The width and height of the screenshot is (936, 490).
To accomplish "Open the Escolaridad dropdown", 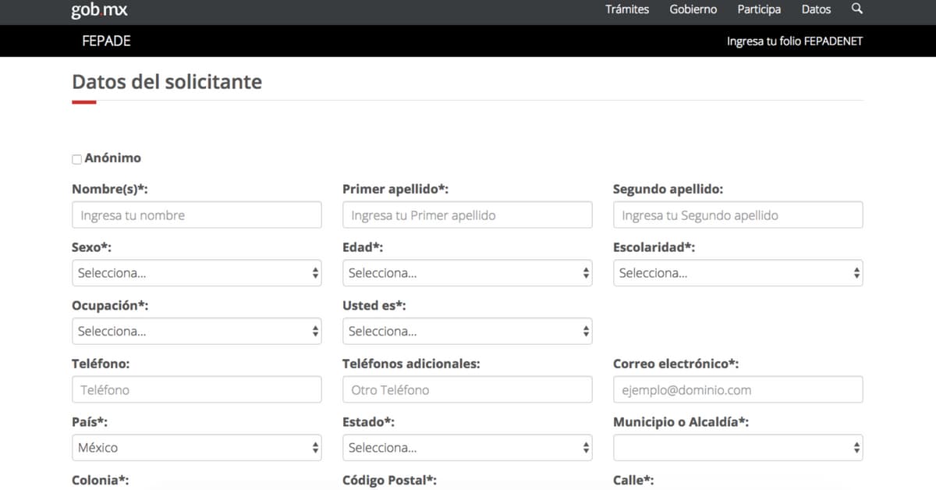I will pos(738,273).
